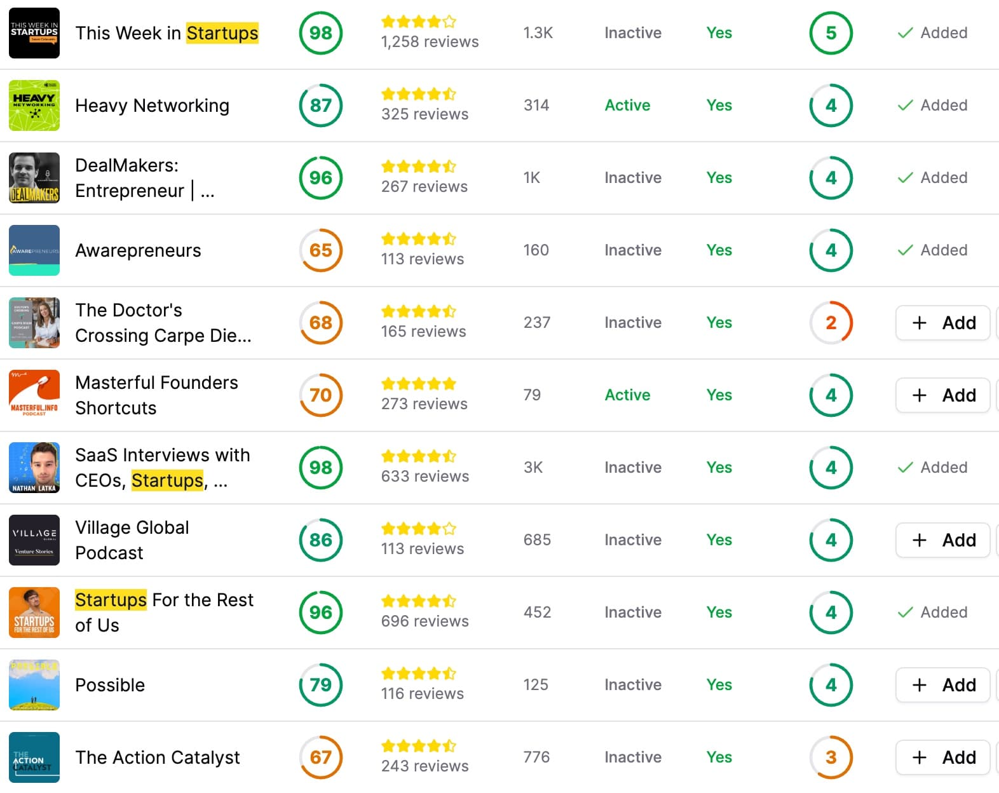Click score badge 98 for This Week in Startups
The width and height of the screenshot is (999, 793).
(321, 33)
